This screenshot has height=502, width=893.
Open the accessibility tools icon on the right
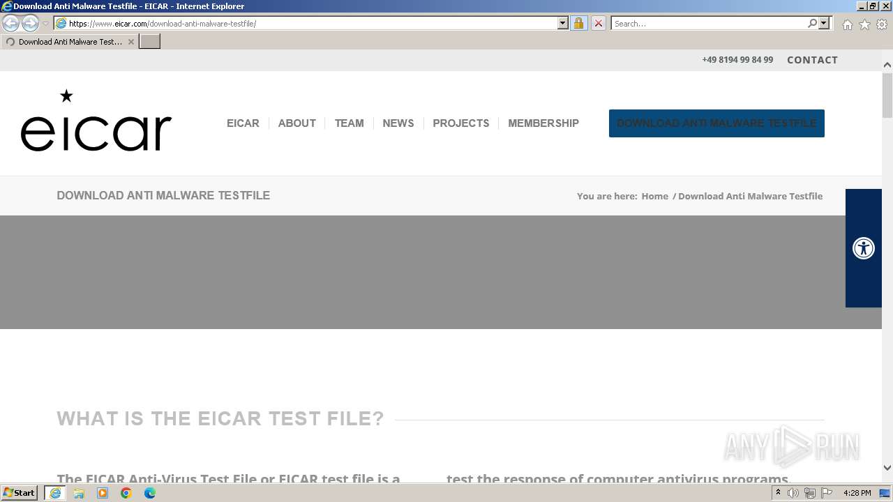(864, 248)
